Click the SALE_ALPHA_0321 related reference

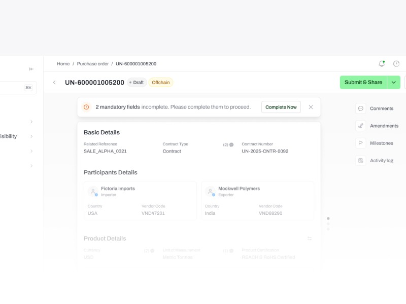click(x=105, y=151)
